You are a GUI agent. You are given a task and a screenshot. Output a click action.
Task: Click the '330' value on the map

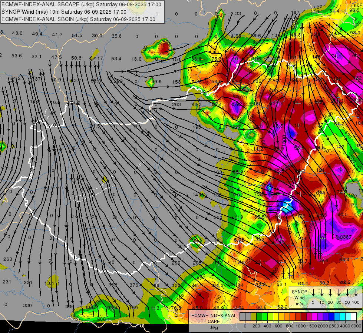coord(27,305)
